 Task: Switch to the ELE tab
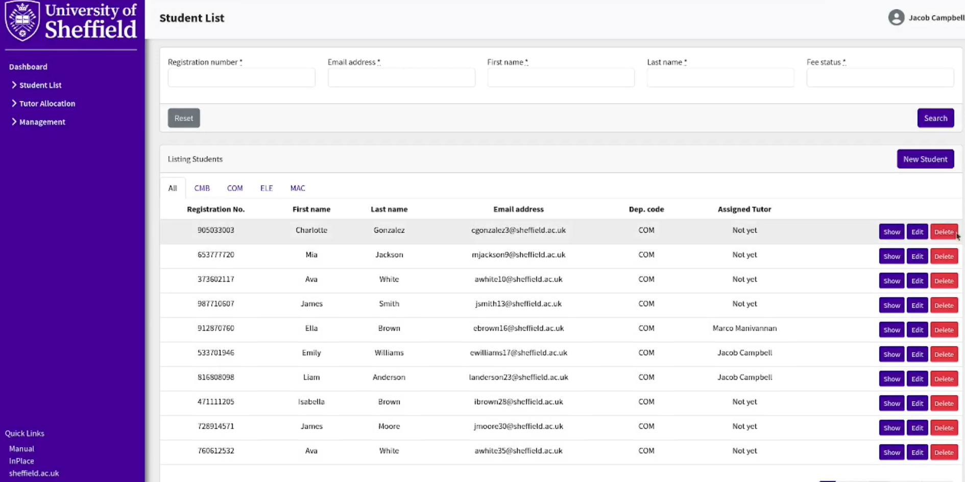point(267,188)
